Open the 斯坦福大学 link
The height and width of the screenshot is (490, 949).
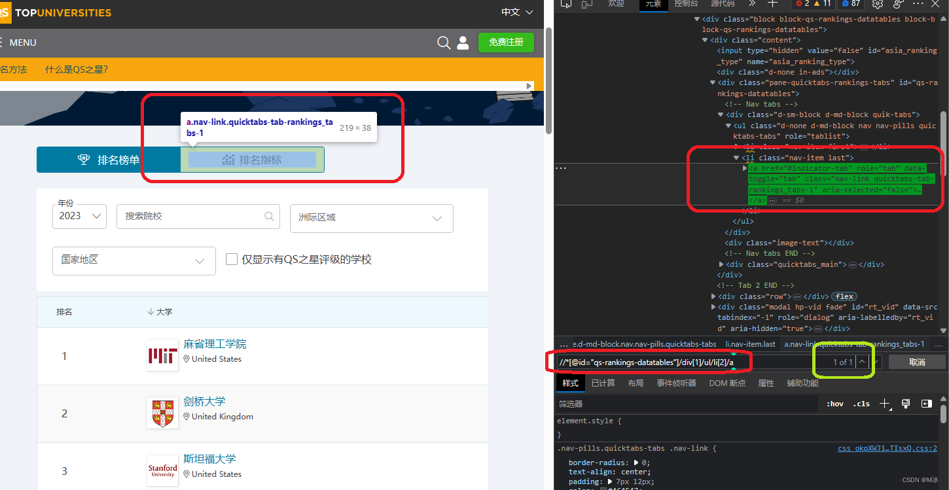pos(209,459)
